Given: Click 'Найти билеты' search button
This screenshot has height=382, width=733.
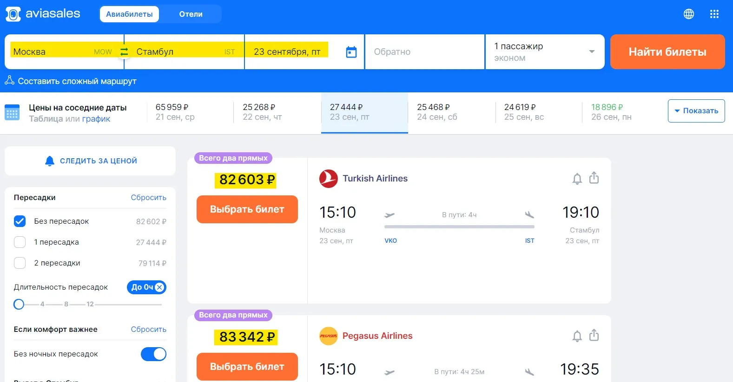Looking at the screenshot, I should [x=667, y=52].
